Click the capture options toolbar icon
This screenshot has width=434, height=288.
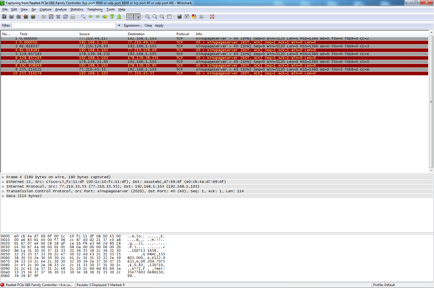[12, 17]
